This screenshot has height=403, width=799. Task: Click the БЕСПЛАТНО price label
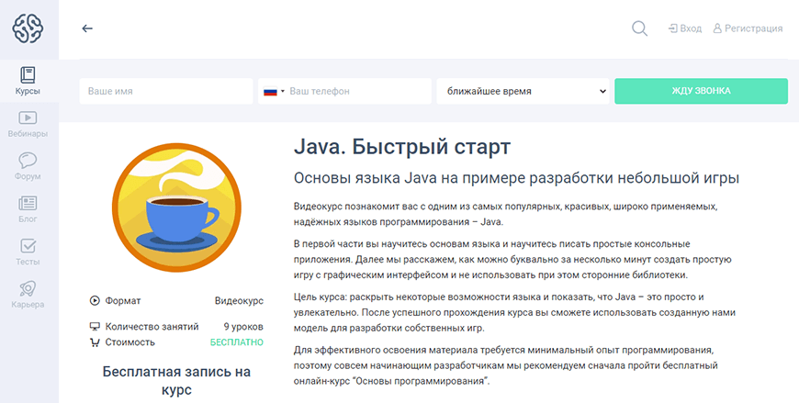coord(237,342)
